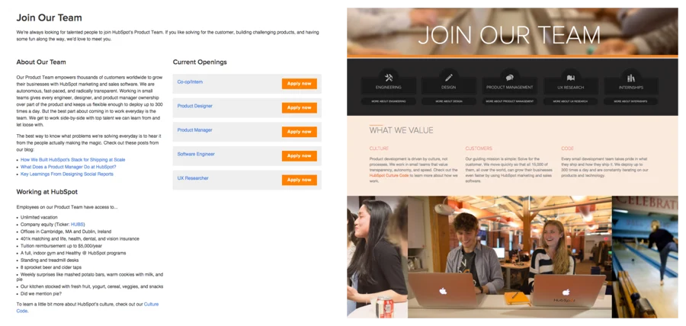Screen dimensions: 686x326
Task: Open More About Internships button
Action: (631, 101)
